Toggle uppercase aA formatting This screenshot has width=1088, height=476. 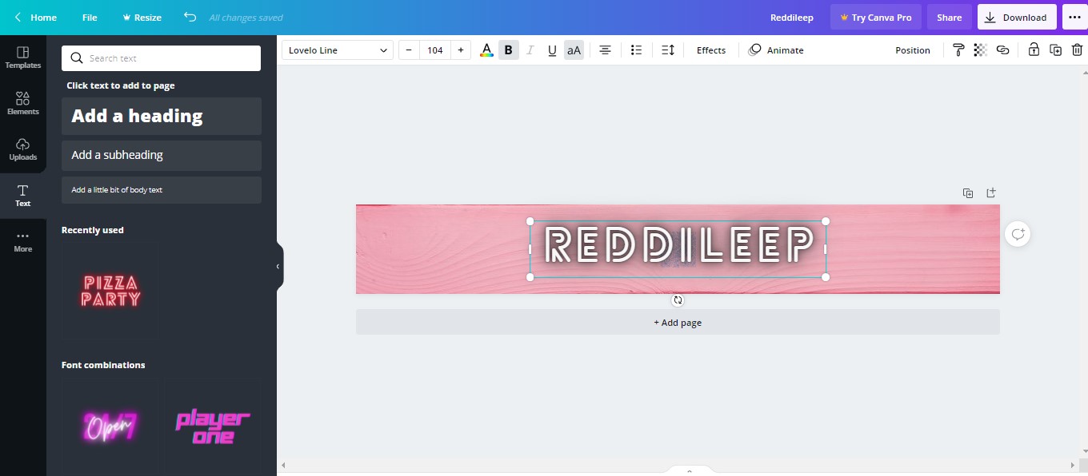(574, 50)
